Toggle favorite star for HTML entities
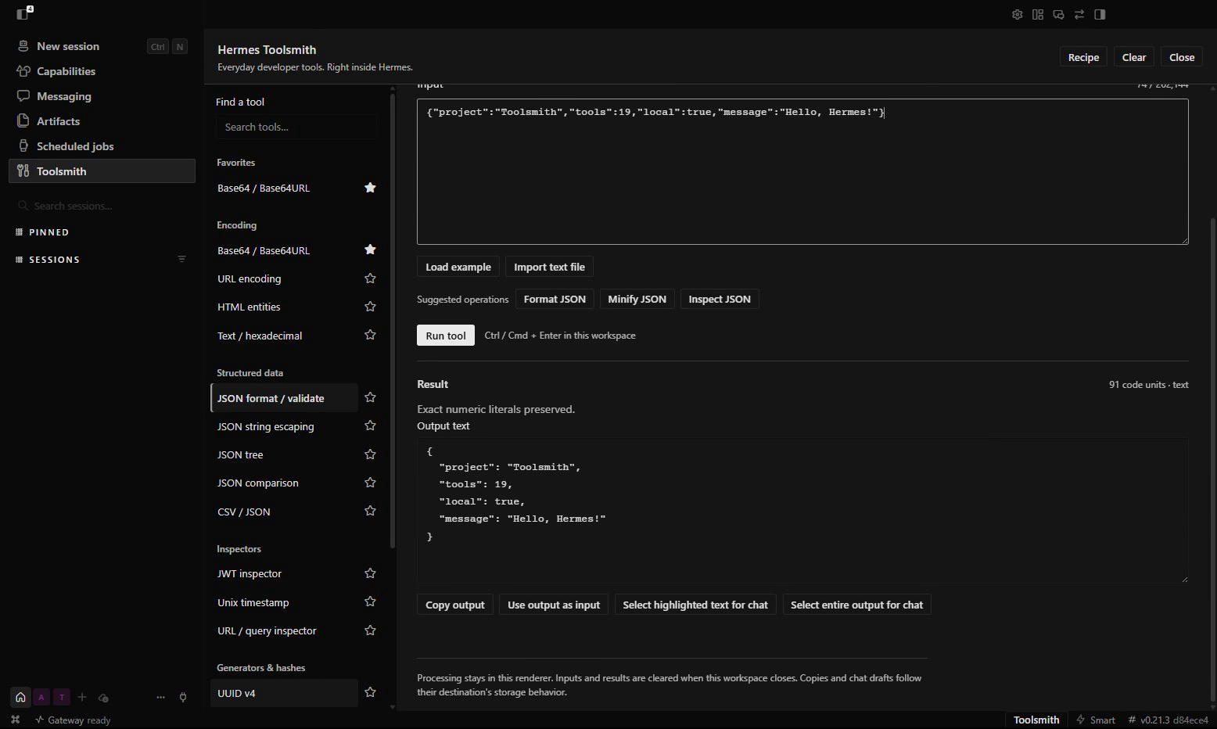Viewport: 1217px width, 729px height. 371,307
